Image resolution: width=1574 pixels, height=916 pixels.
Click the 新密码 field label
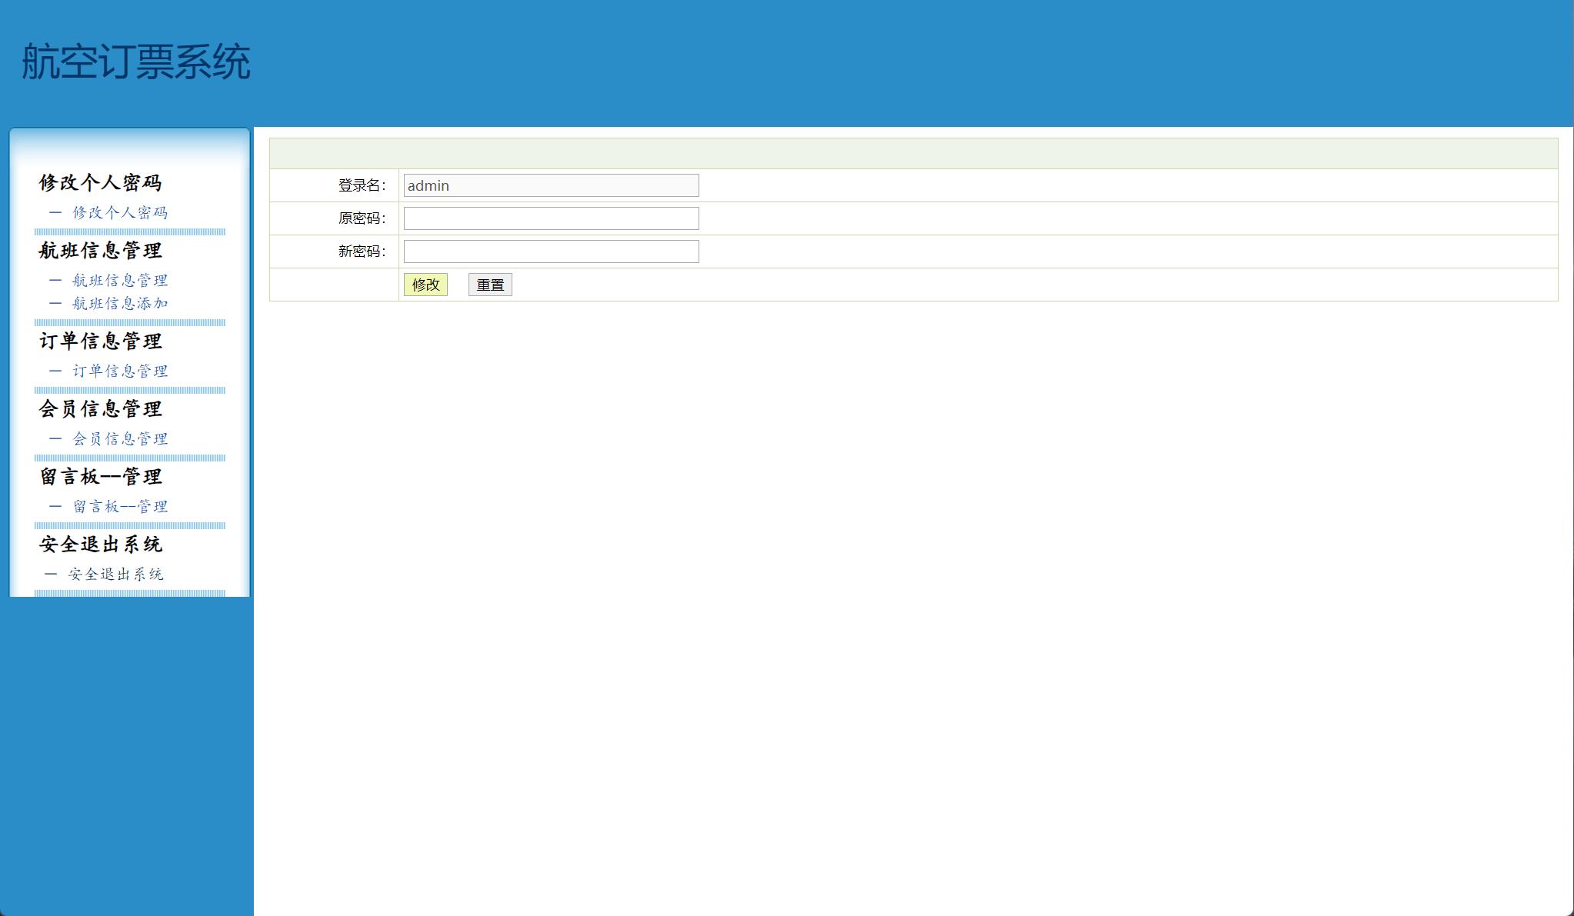pos(362,251)
